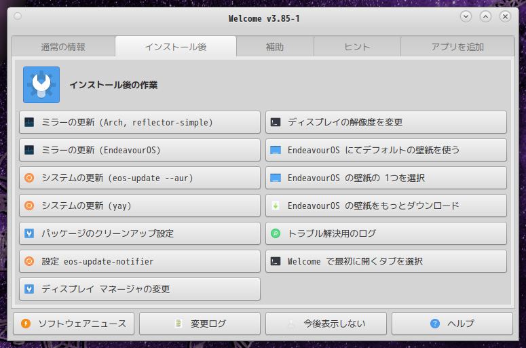Click desktop icon on デフォルトの壁紙を使う
The width and height of the screenshot is (526, 348).
coord(276,150)
